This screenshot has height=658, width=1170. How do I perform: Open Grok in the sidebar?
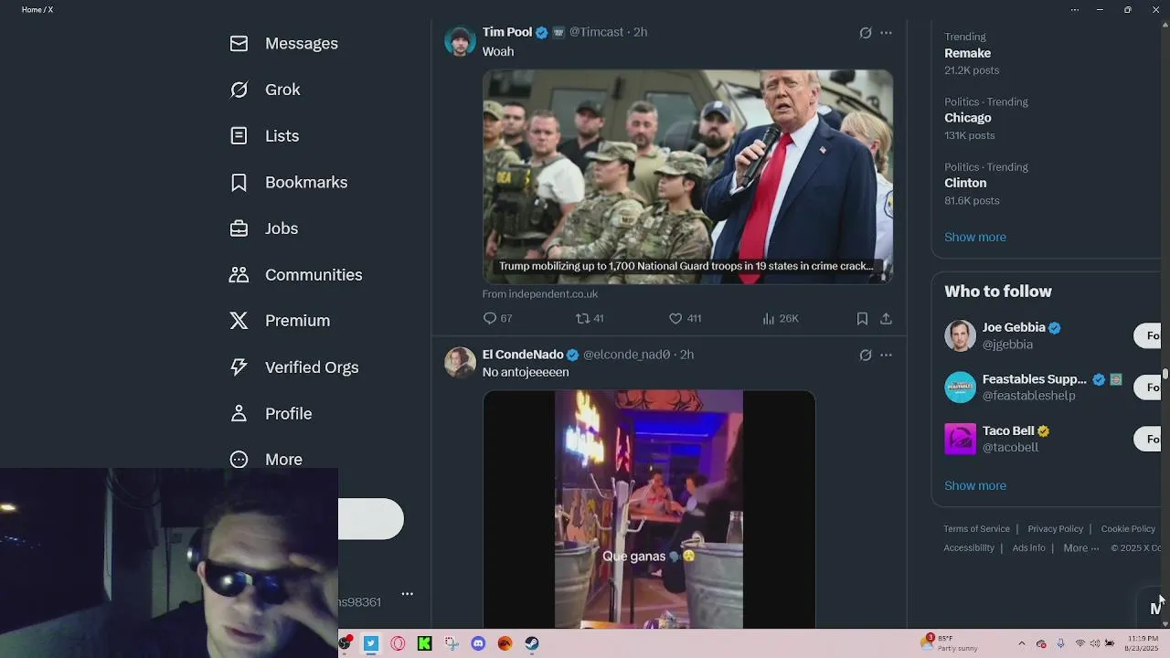coord(265,90)
